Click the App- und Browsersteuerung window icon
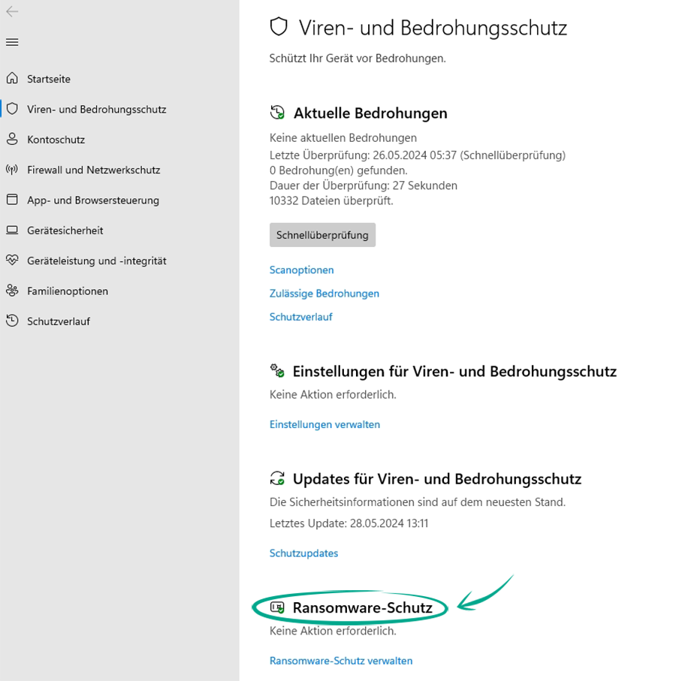This screenshot has width=676, height=681. [12, 200]
